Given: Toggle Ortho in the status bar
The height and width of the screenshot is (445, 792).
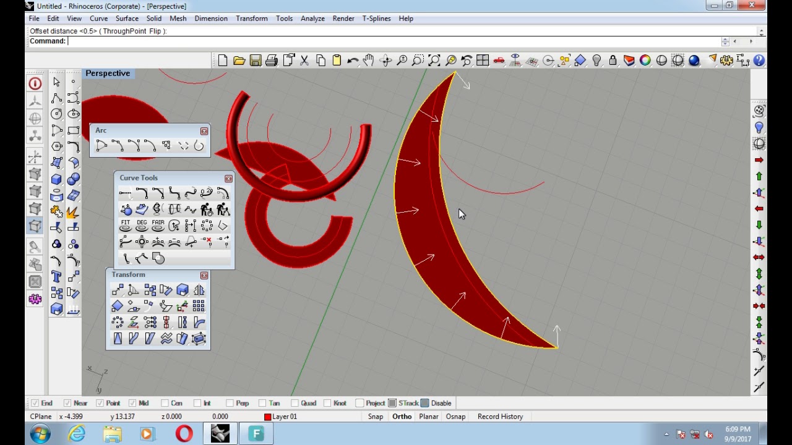Looking at the screenshot, I should (402, 417).
